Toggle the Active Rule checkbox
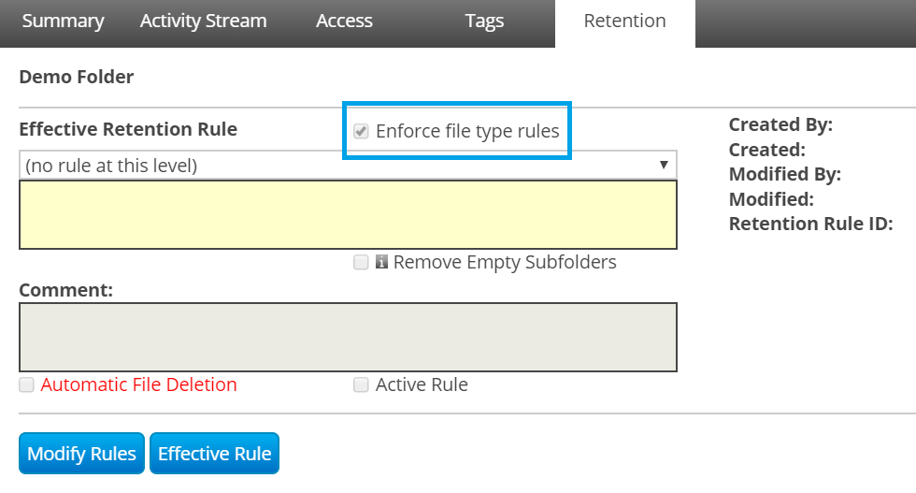Viewport: 916px width, 493px height. (361, 384)
